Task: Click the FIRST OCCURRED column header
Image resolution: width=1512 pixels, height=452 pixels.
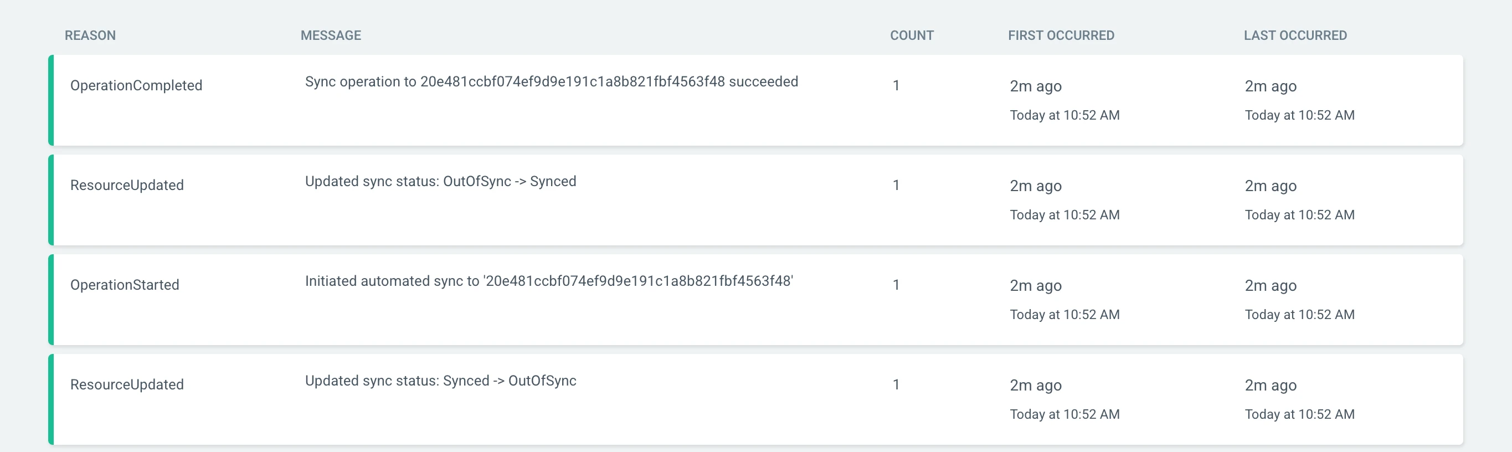Action: click(1061, 35)
